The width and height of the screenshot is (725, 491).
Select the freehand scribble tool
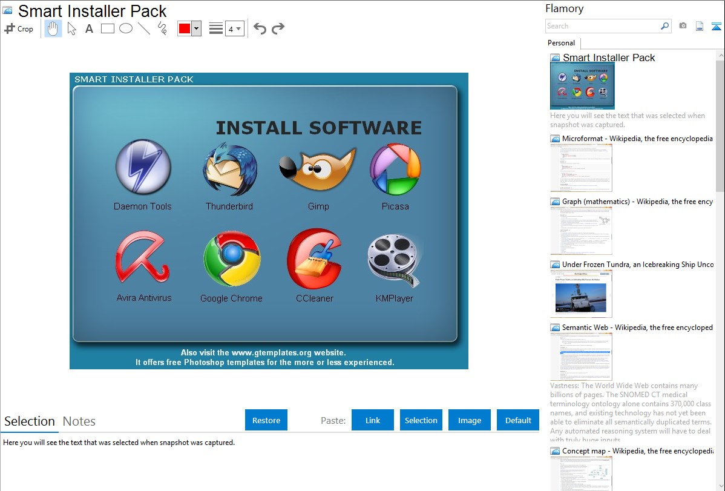tap(162, 28)
